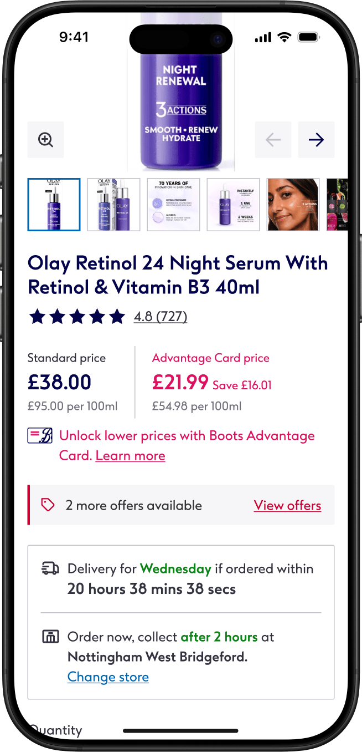Image resolution: width=362 pixels, height=752 pixels.
Task: Select the first star in the rating
Action: pos(37,316)
